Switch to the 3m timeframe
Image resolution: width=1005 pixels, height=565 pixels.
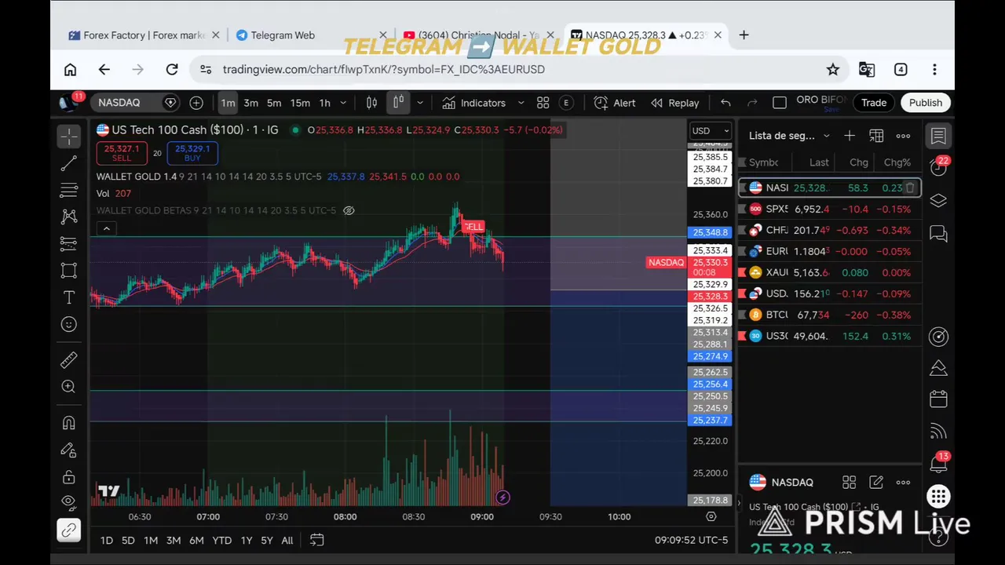[x=250, y=103]
